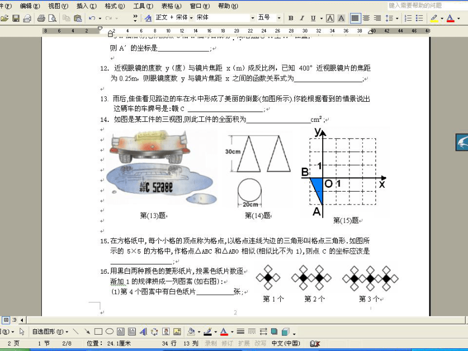Insert a diagram or organization chart
Screen dimensions: 468x351
pyautogui.click(x=155, y=331)
